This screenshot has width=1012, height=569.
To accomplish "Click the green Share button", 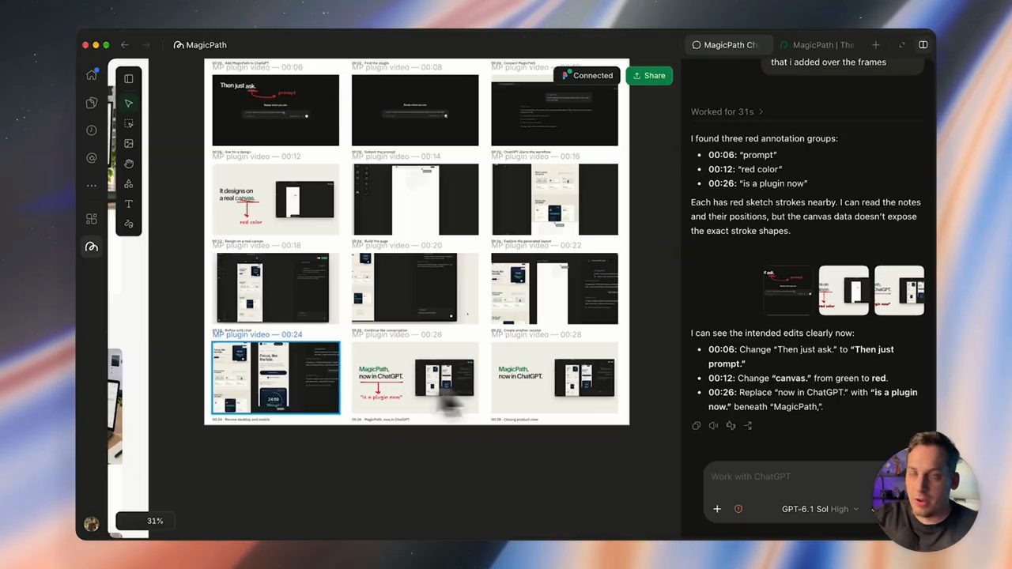I will coord(649,76).
